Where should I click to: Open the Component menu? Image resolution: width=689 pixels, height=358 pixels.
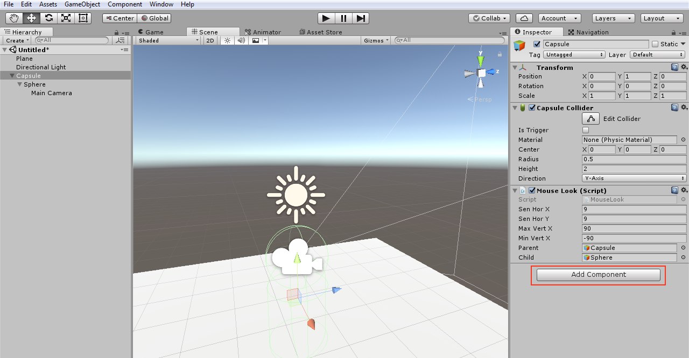125,4
